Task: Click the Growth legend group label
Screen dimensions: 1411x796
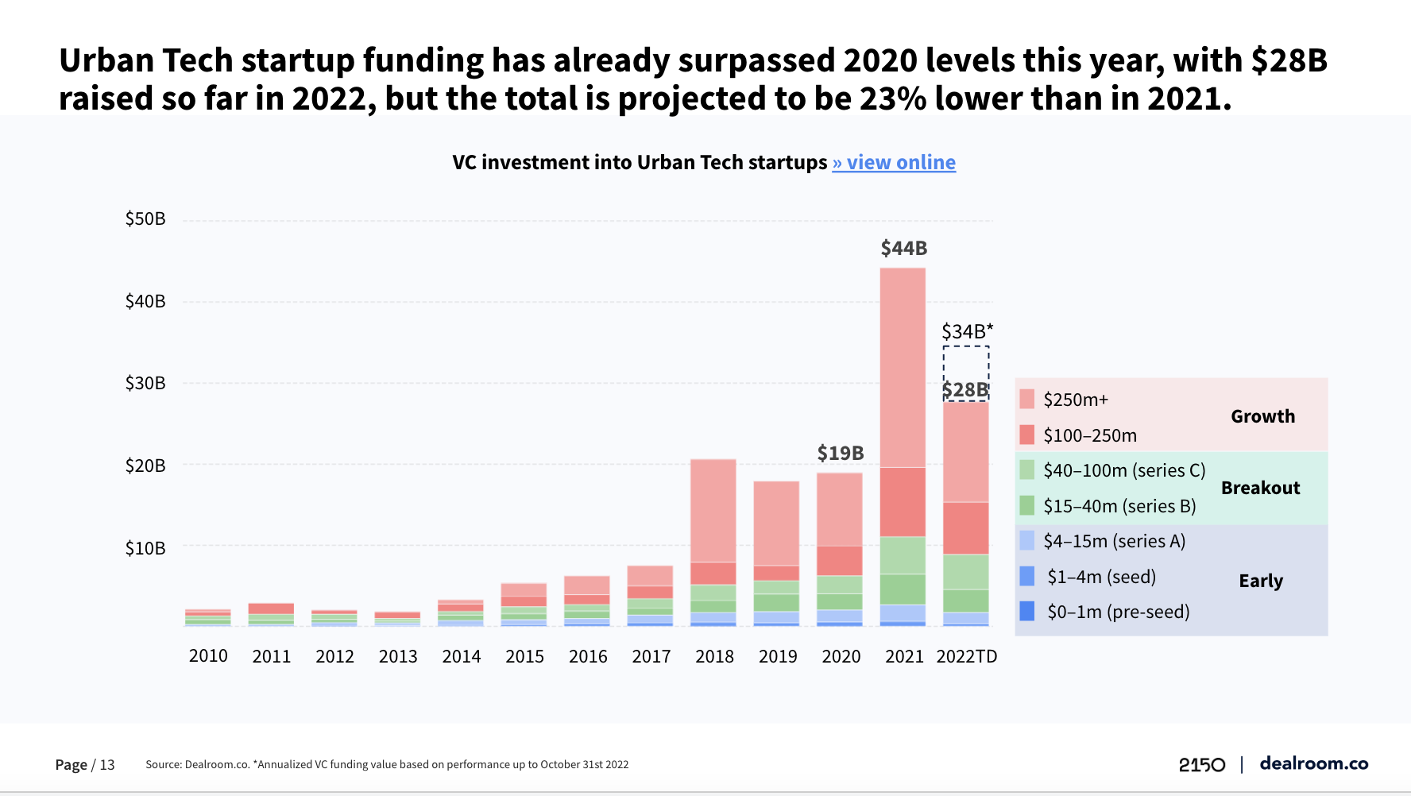Action: [1262, 416]
